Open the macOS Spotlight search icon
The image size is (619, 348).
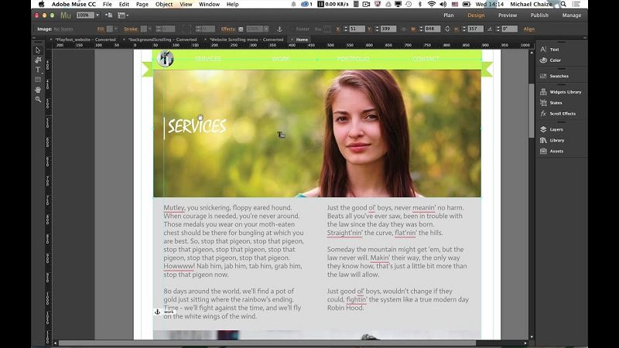pyautogui.click(x=564, y=4)
